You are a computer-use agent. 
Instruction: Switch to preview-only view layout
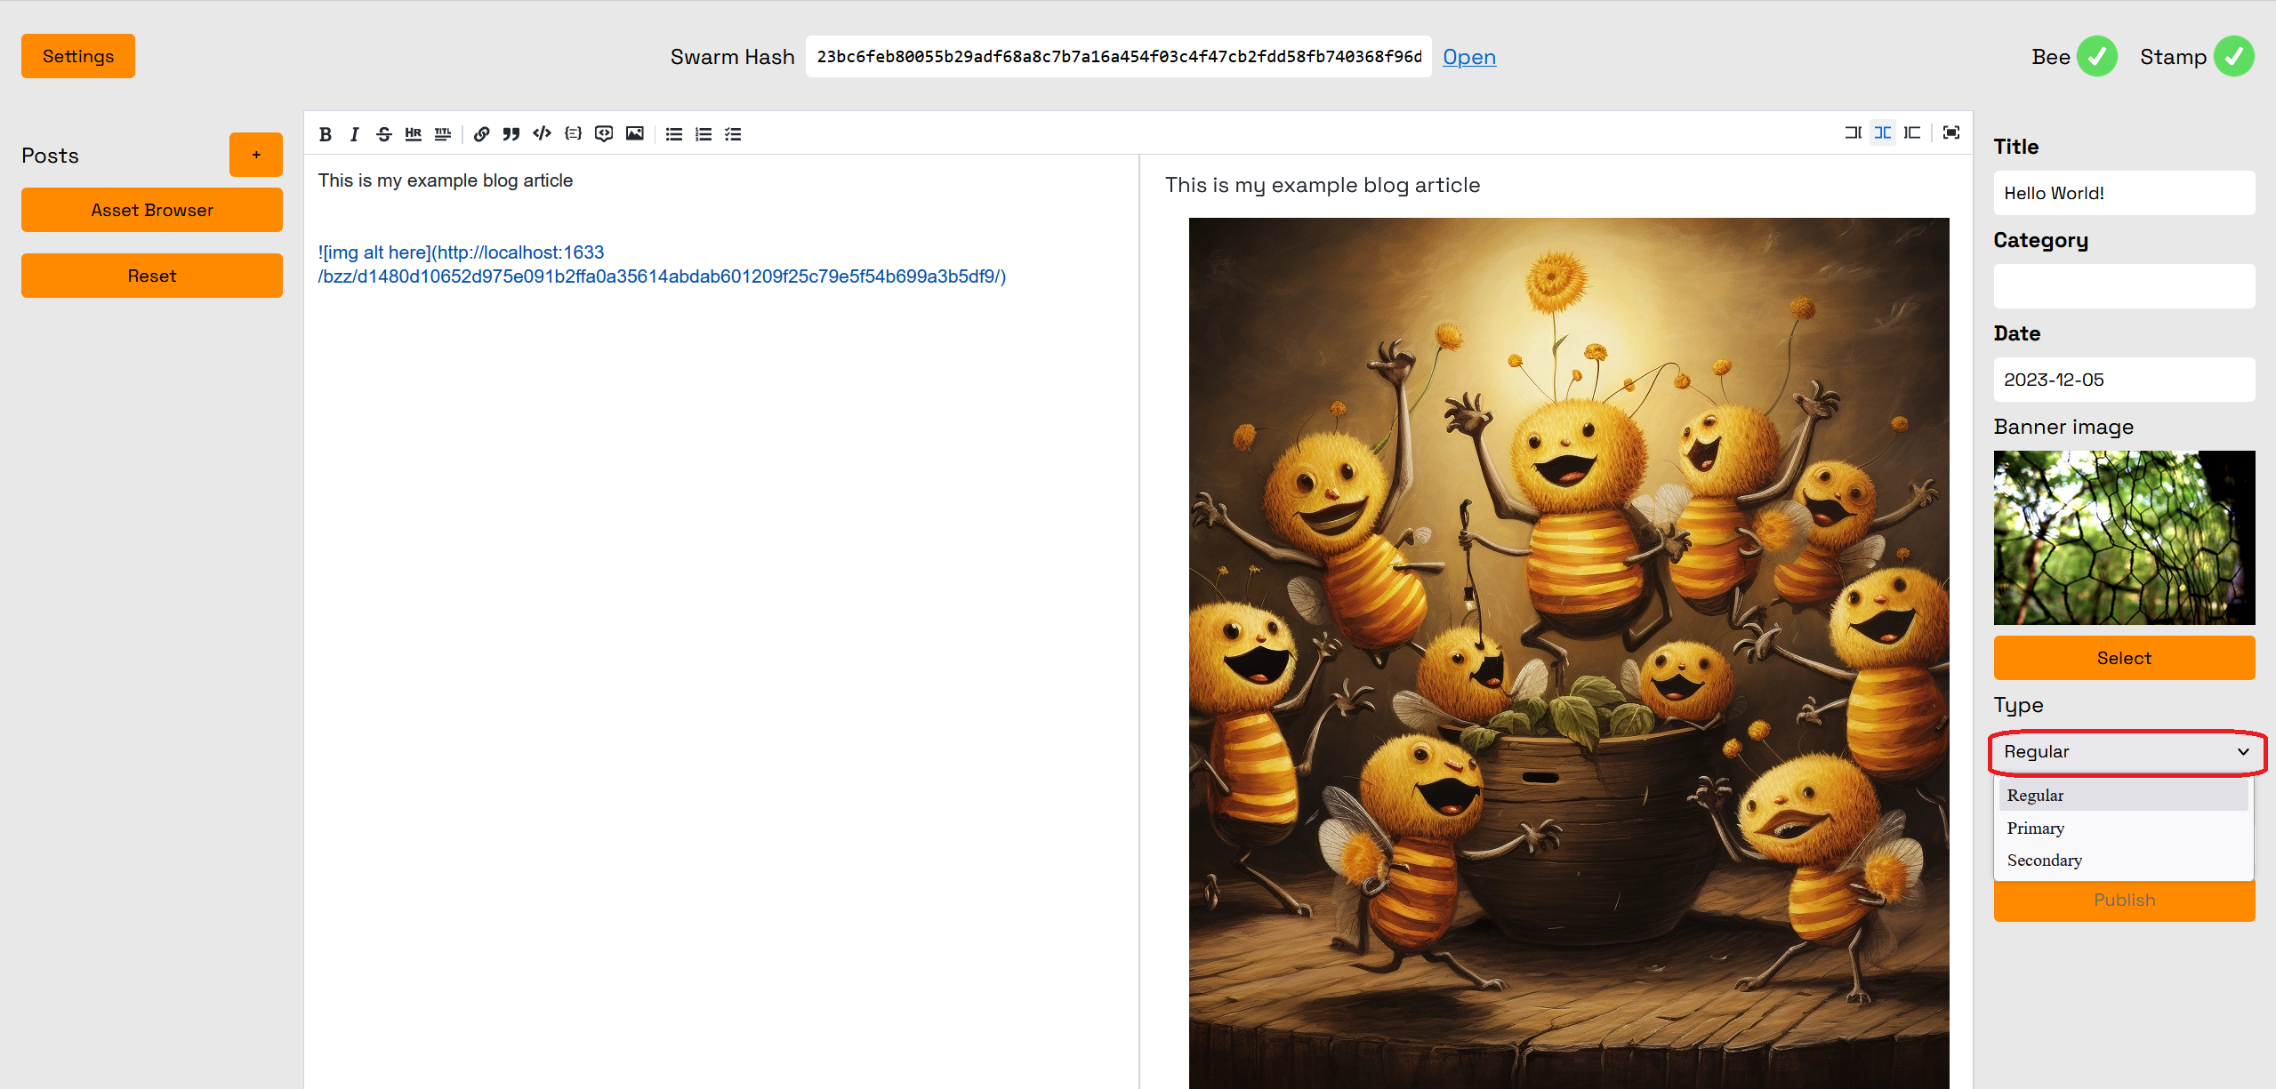[1912, 132]
